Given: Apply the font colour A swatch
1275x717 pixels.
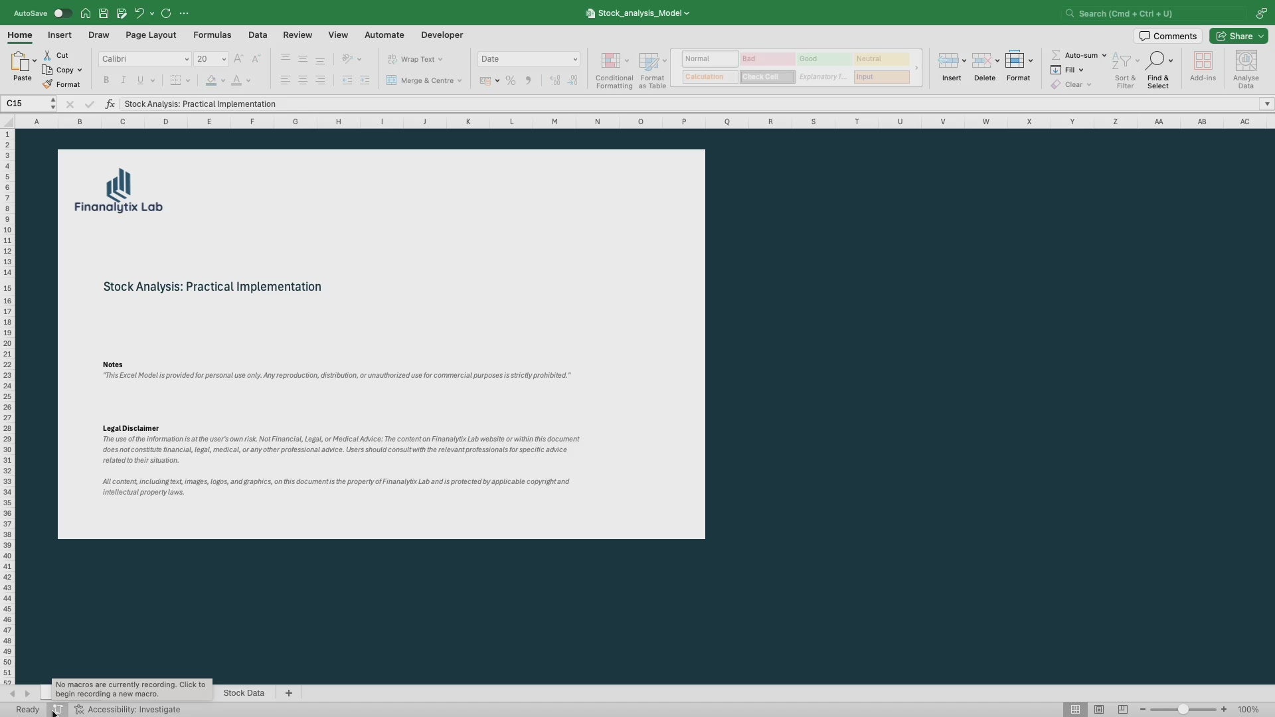Looking at the screenshot, I should point(236,80).
